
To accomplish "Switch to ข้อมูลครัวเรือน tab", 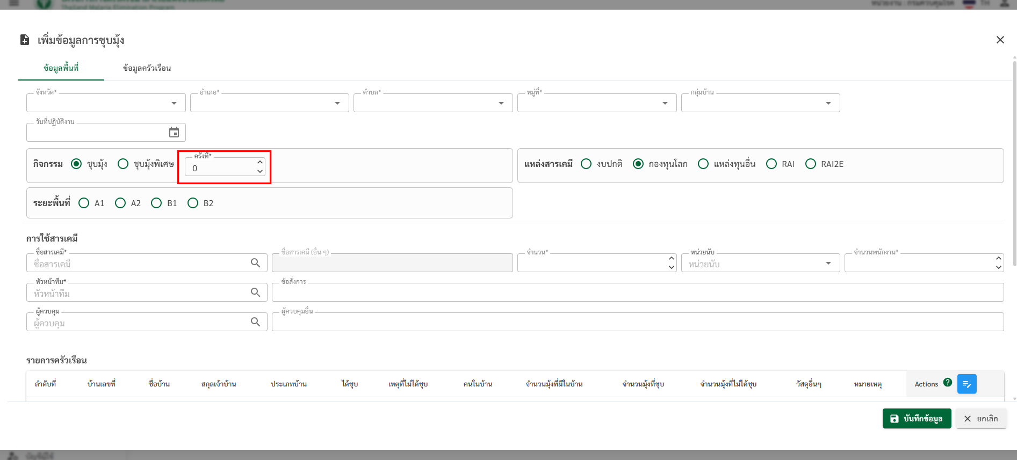I will 147,68.
